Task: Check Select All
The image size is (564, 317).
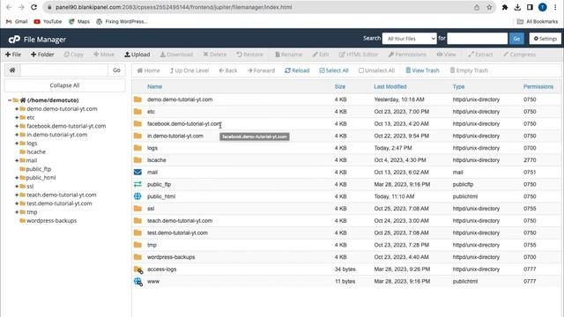Action: click(334, 70)
